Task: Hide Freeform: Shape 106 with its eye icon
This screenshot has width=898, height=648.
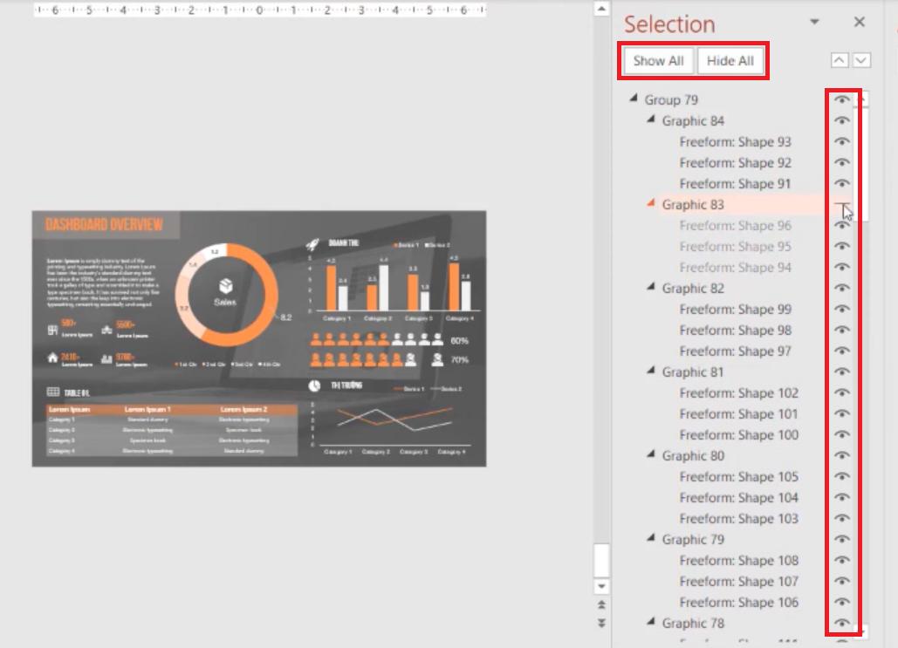Action: point(841,602)
